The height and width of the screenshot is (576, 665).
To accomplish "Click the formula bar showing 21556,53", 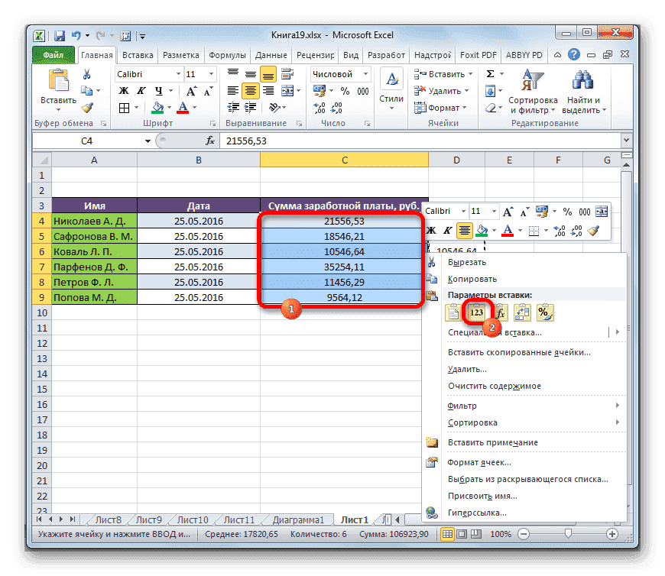I will pos(245,141).
